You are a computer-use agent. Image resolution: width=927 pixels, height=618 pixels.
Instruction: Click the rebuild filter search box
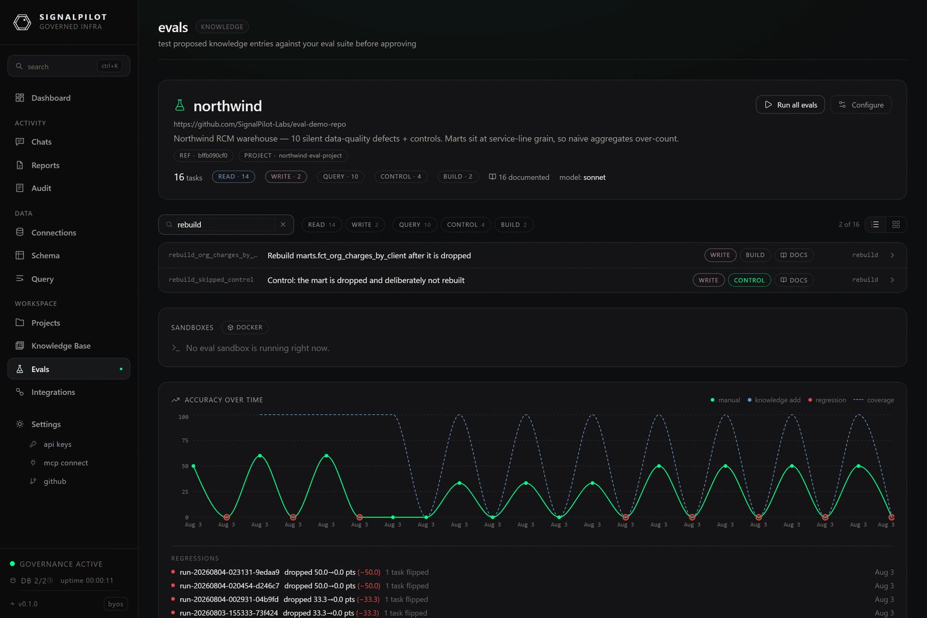point(226,224)
